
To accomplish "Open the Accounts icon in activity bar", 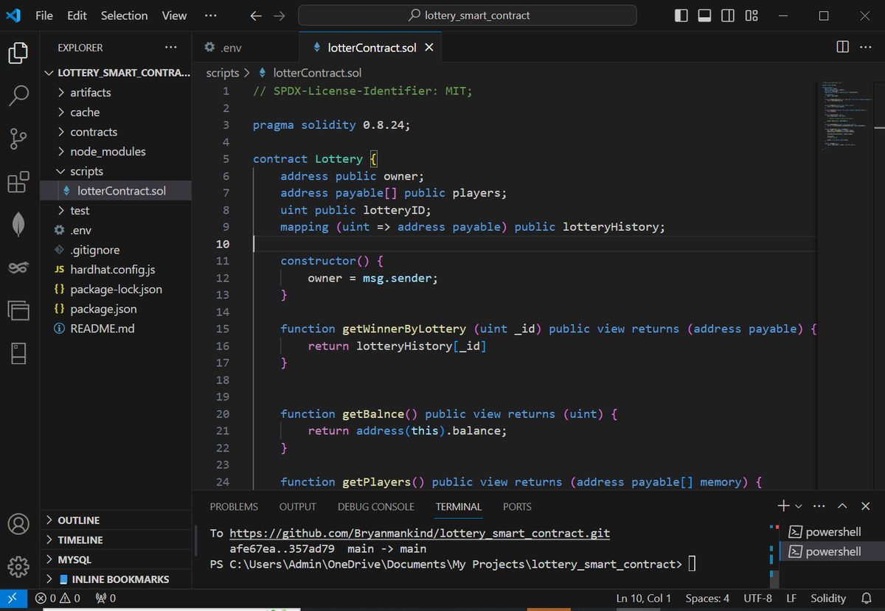I will click(x=18, y=524).
